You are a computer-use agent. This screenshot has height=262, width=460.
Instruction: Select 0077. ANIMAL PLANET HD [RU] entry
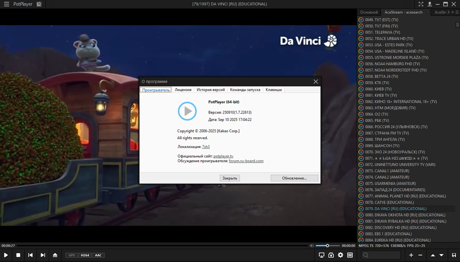(406, 196)
